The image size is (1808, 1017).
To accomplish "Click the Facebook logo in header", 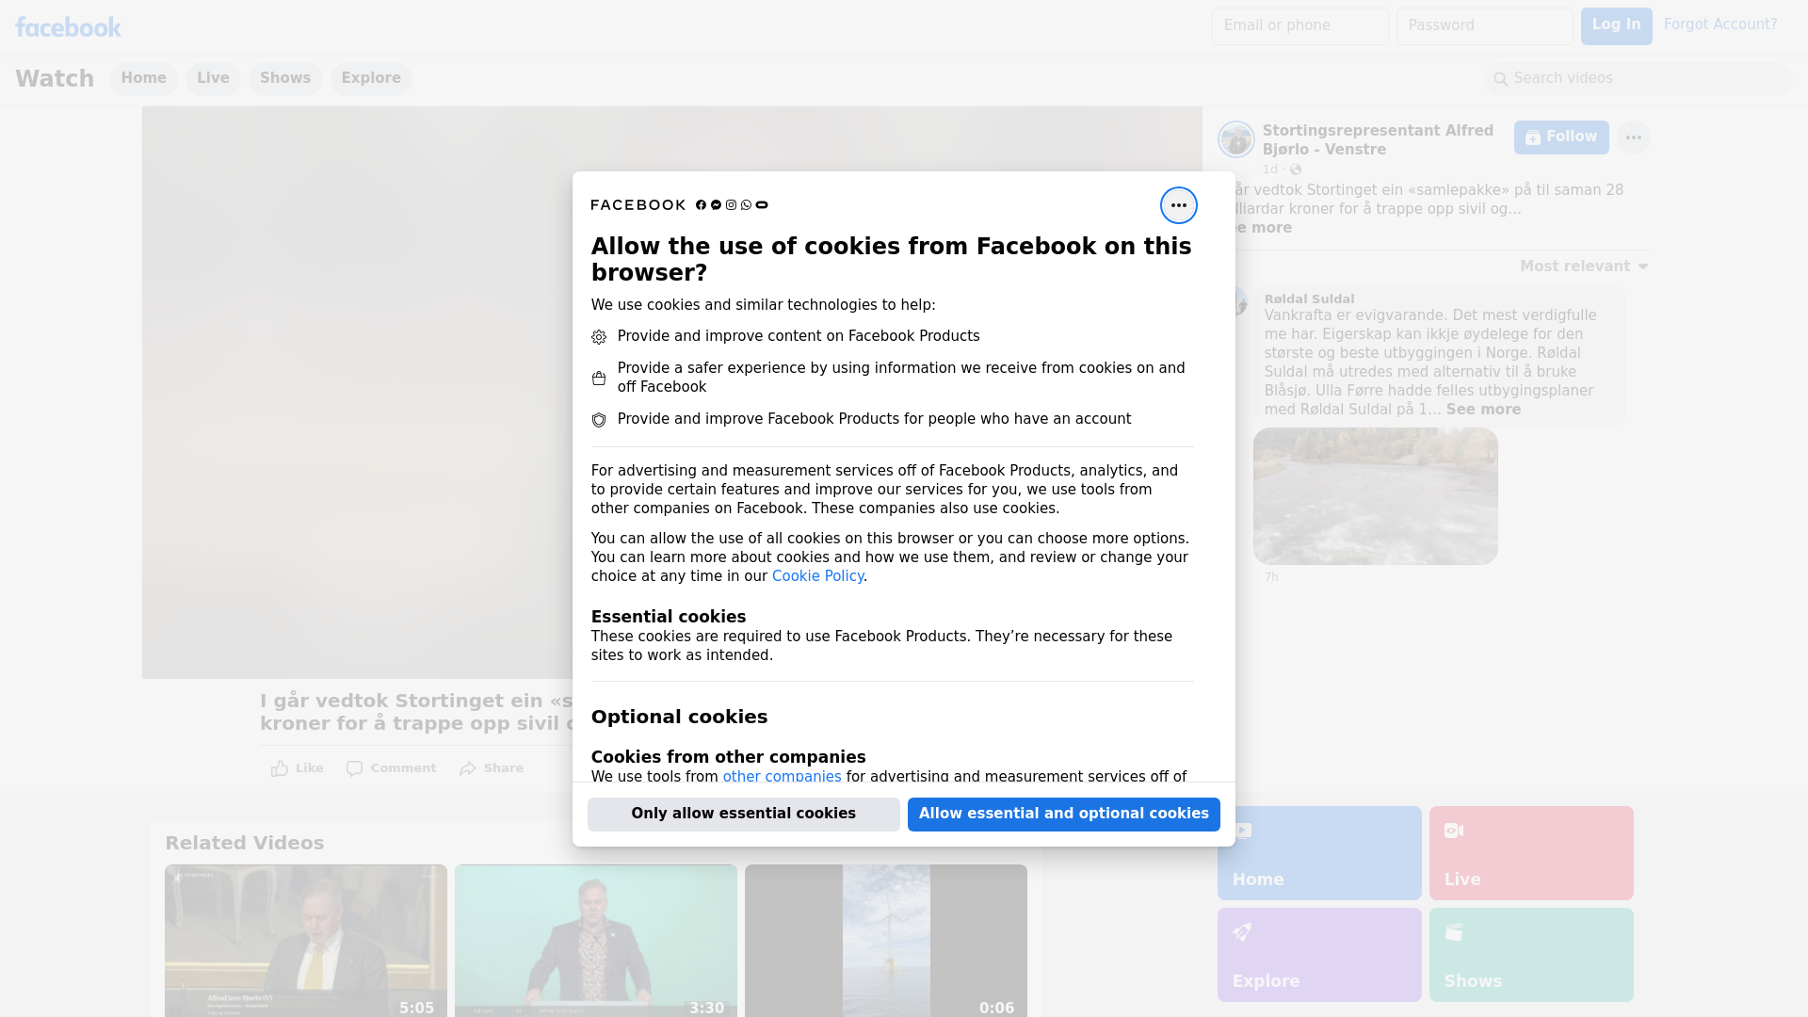I will (68, 27).
